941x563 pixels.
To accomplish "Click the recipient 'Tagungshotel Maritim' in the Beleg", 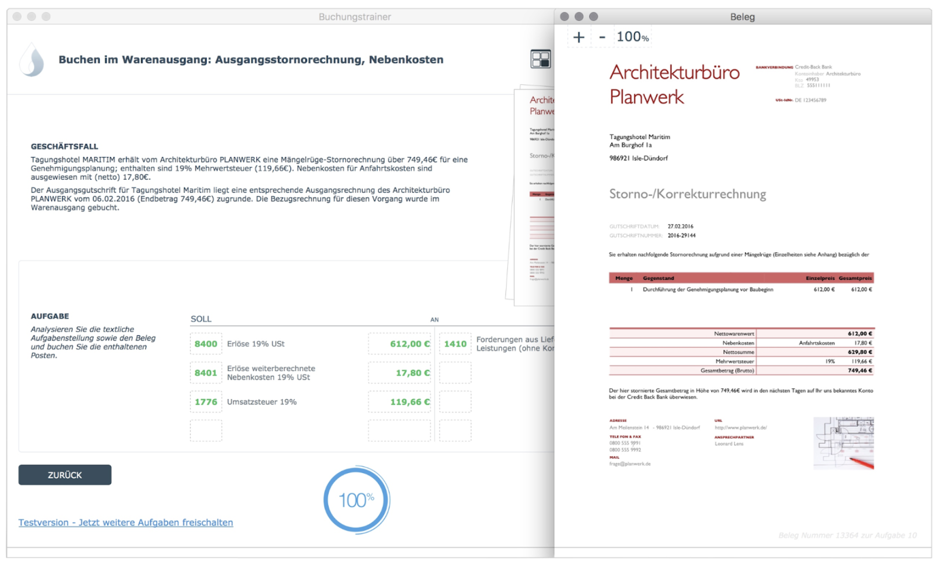I will [x=640, y=137].
